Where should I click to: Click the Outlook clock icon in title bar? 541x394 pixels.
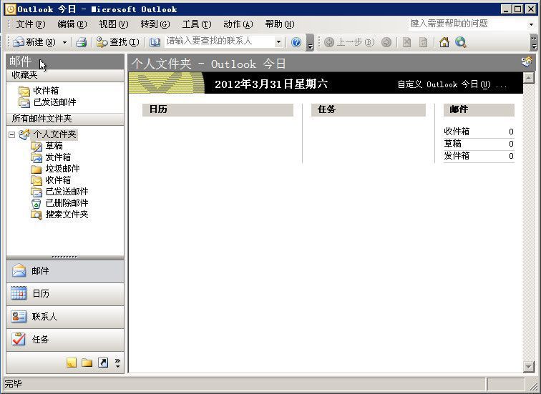11,9
